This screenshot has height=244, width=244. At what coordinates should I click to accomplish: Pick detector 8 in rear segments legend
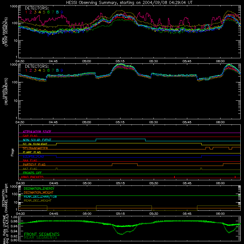(57, 70)
